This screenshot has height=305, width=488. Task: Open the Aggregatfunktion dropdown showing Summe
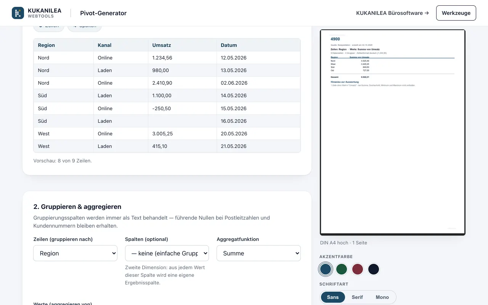tap(258, 253)
